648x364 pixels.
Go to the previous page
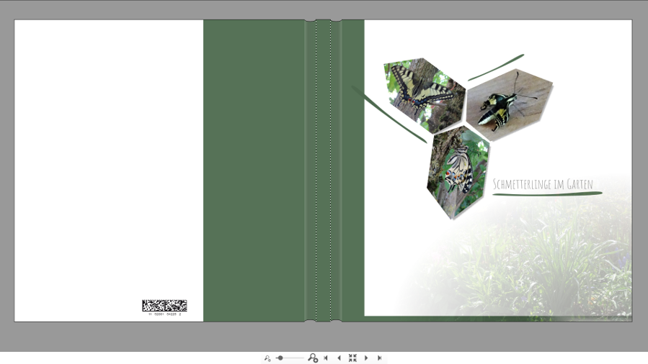click(339, 358)
